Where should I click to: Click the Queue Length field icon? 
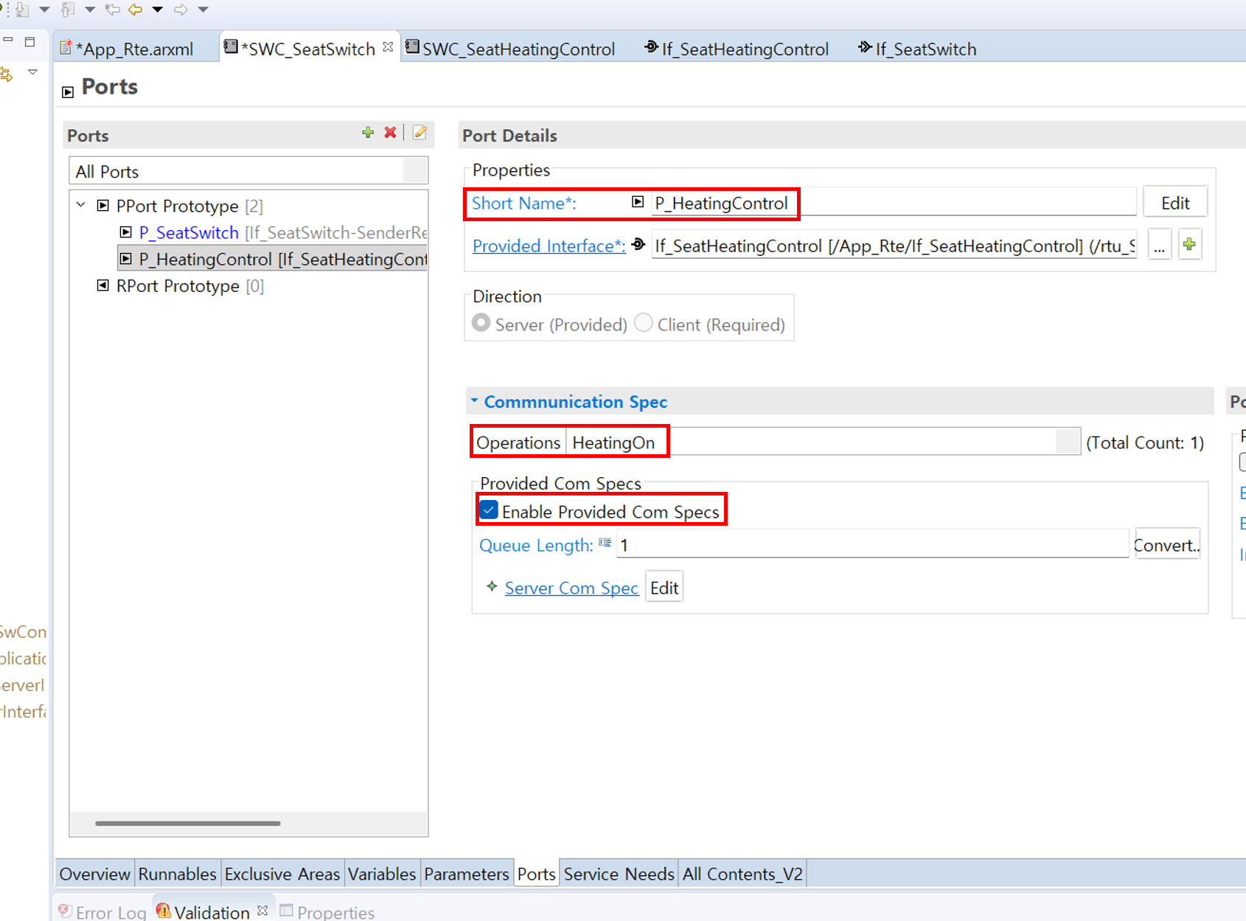coord(605,543)
